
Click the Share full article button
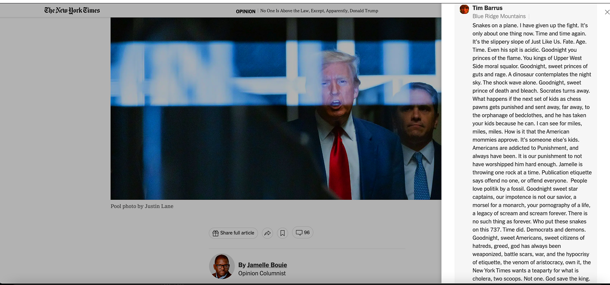233,233
